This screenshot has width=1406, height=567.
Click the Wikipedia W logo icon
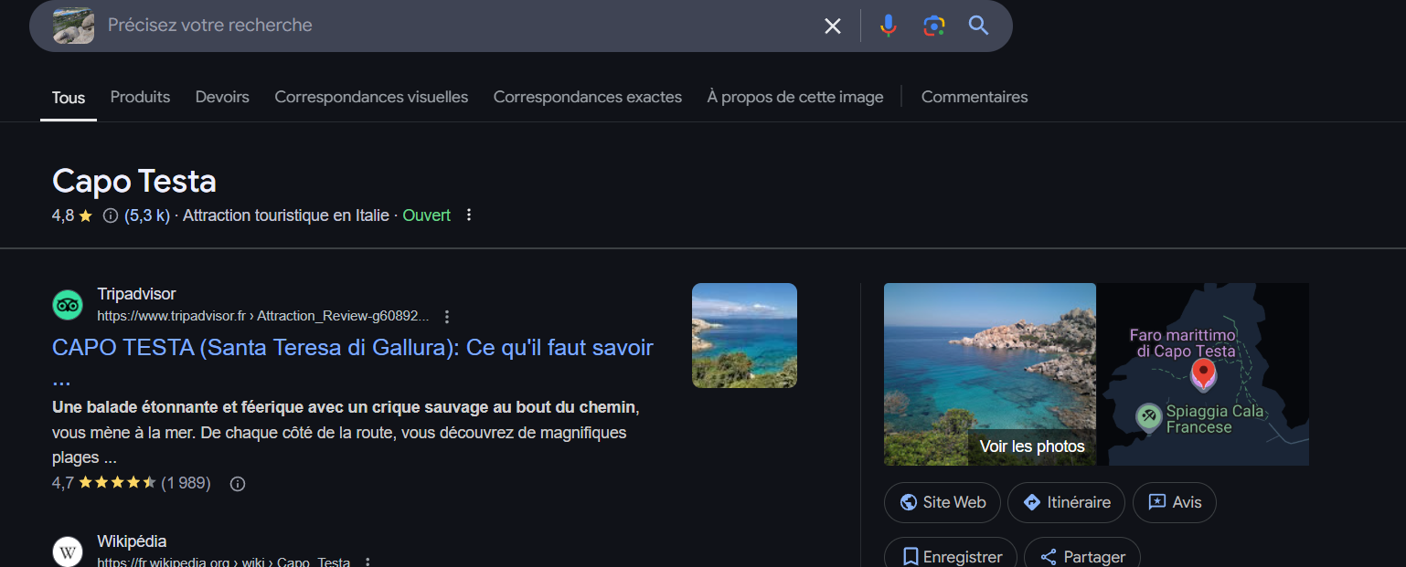click(x=68, y=551)
